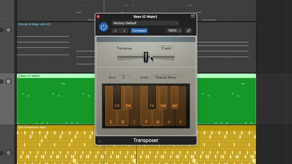Click the Epic Breakdown Beat track knob
This screenshot has height=164, width=292.
point(8,153)
